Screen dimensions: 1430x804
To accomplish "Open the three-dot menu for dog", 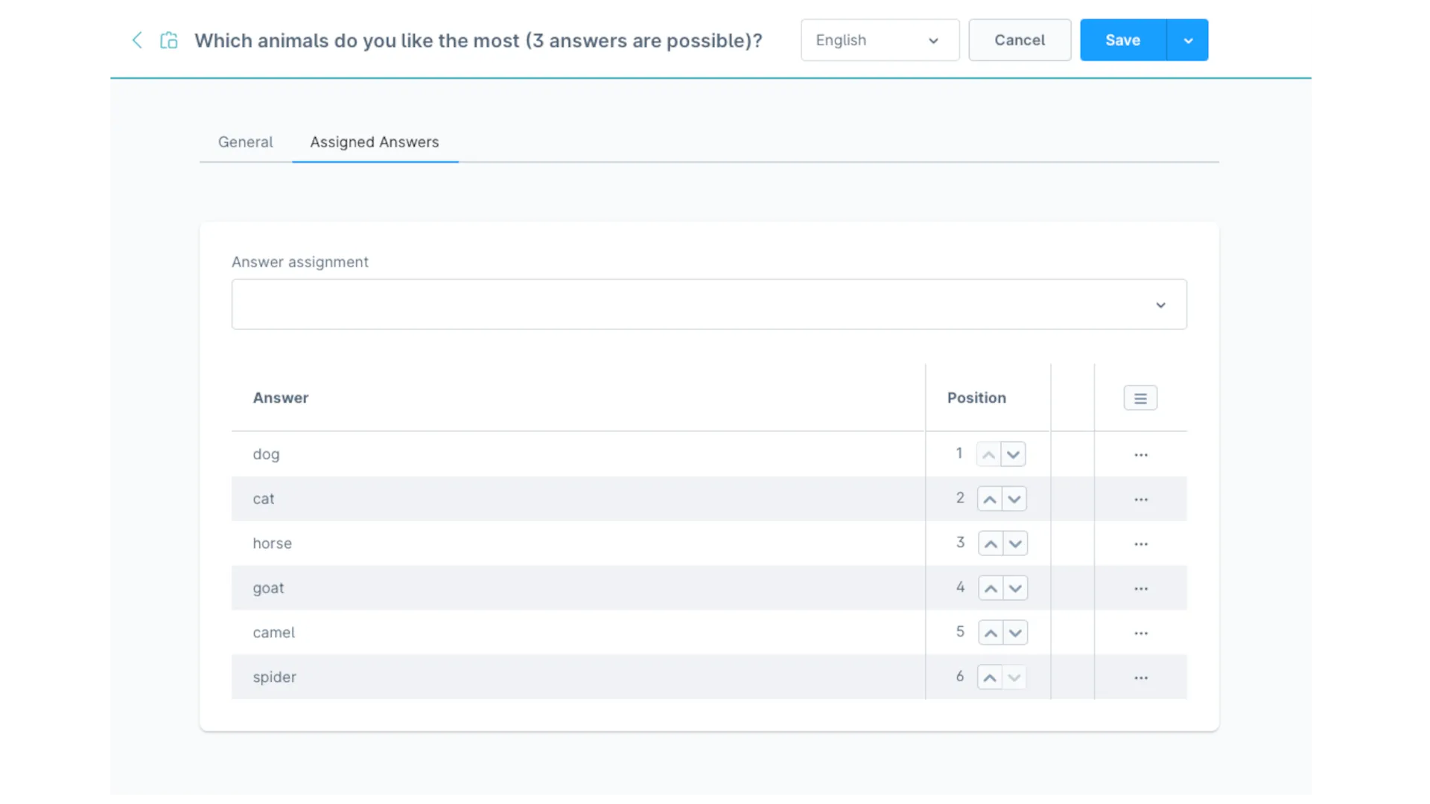I will tap(1141, 455).
